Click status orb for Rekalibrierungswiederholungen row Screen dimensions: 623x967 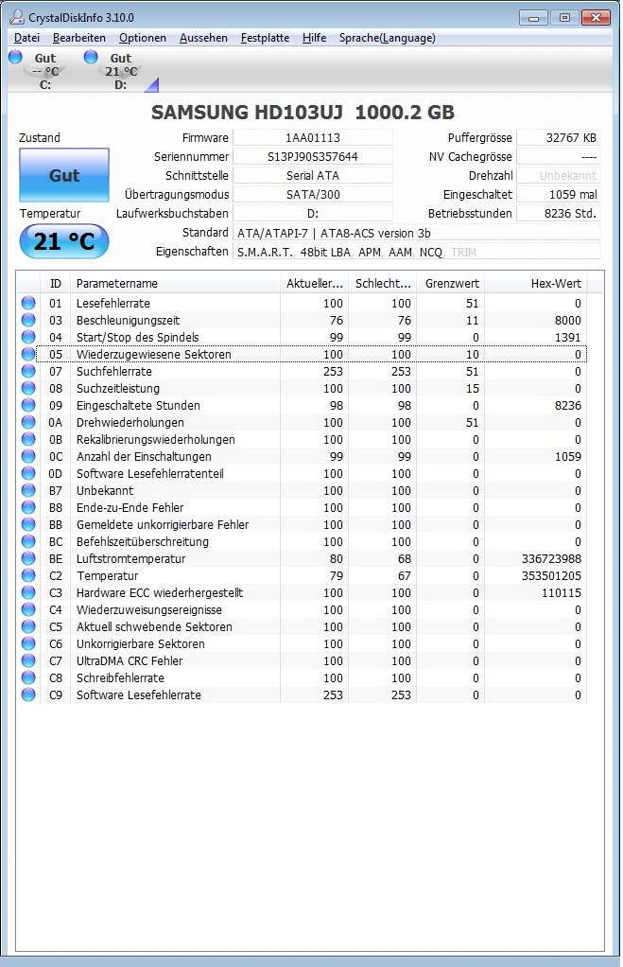[x=28, y=439]
